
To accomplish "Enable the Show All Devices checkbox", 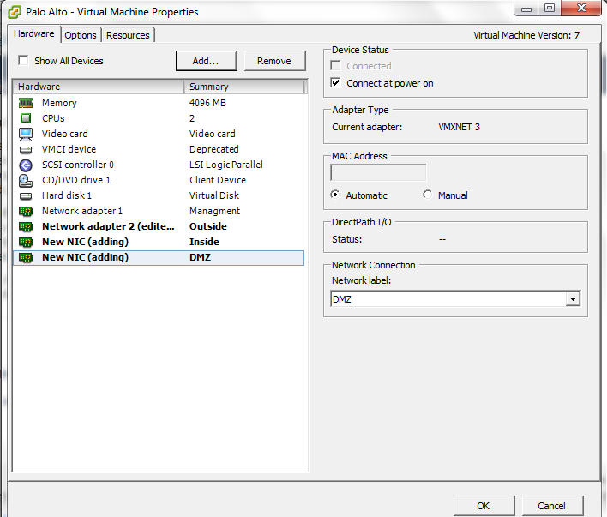I will [x=23, y=61].
